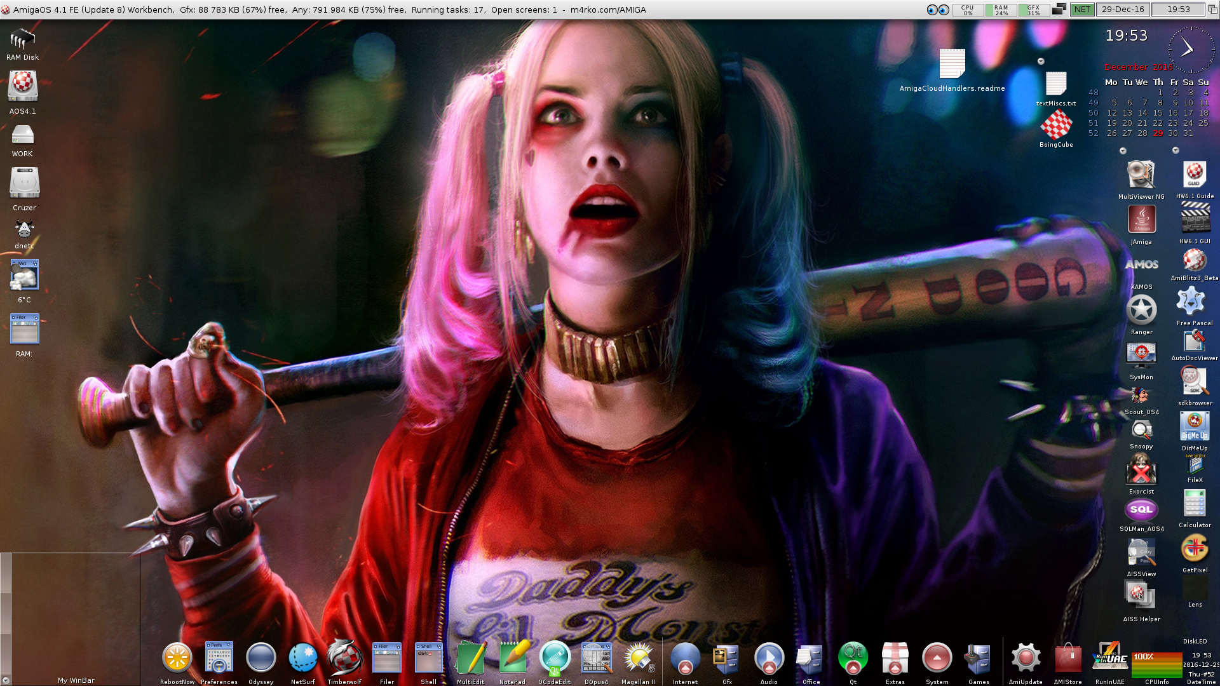The image size is (1220, 686).
Task: Collapse the icon group above textMiscs.txt
Action: coord(1041,61)
